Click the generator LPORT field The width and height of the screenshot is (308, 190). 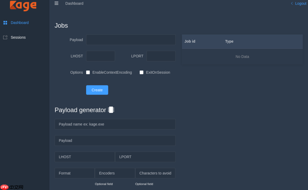145,157
